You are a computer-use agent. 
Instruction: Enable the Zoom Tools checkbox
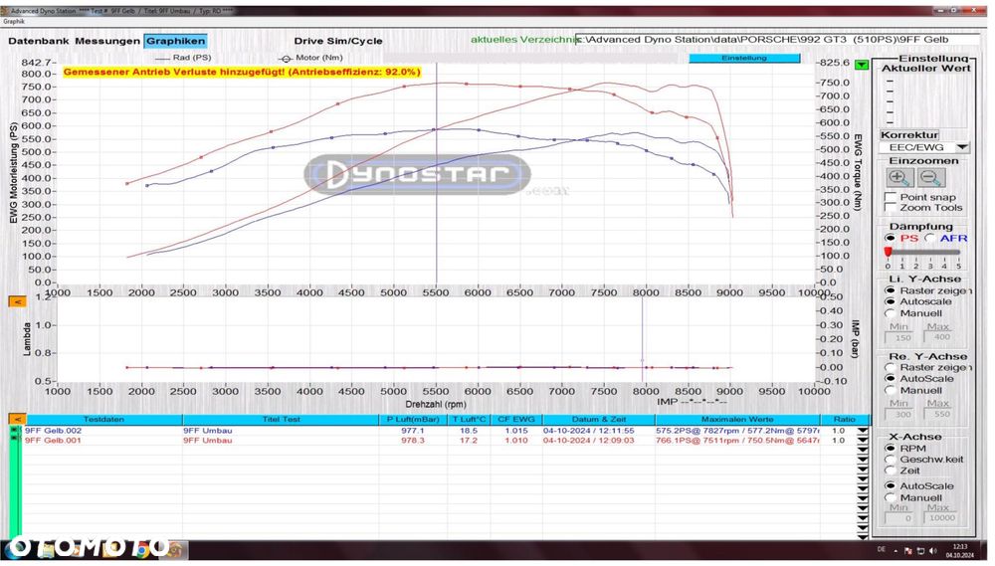tap(891, 208)
